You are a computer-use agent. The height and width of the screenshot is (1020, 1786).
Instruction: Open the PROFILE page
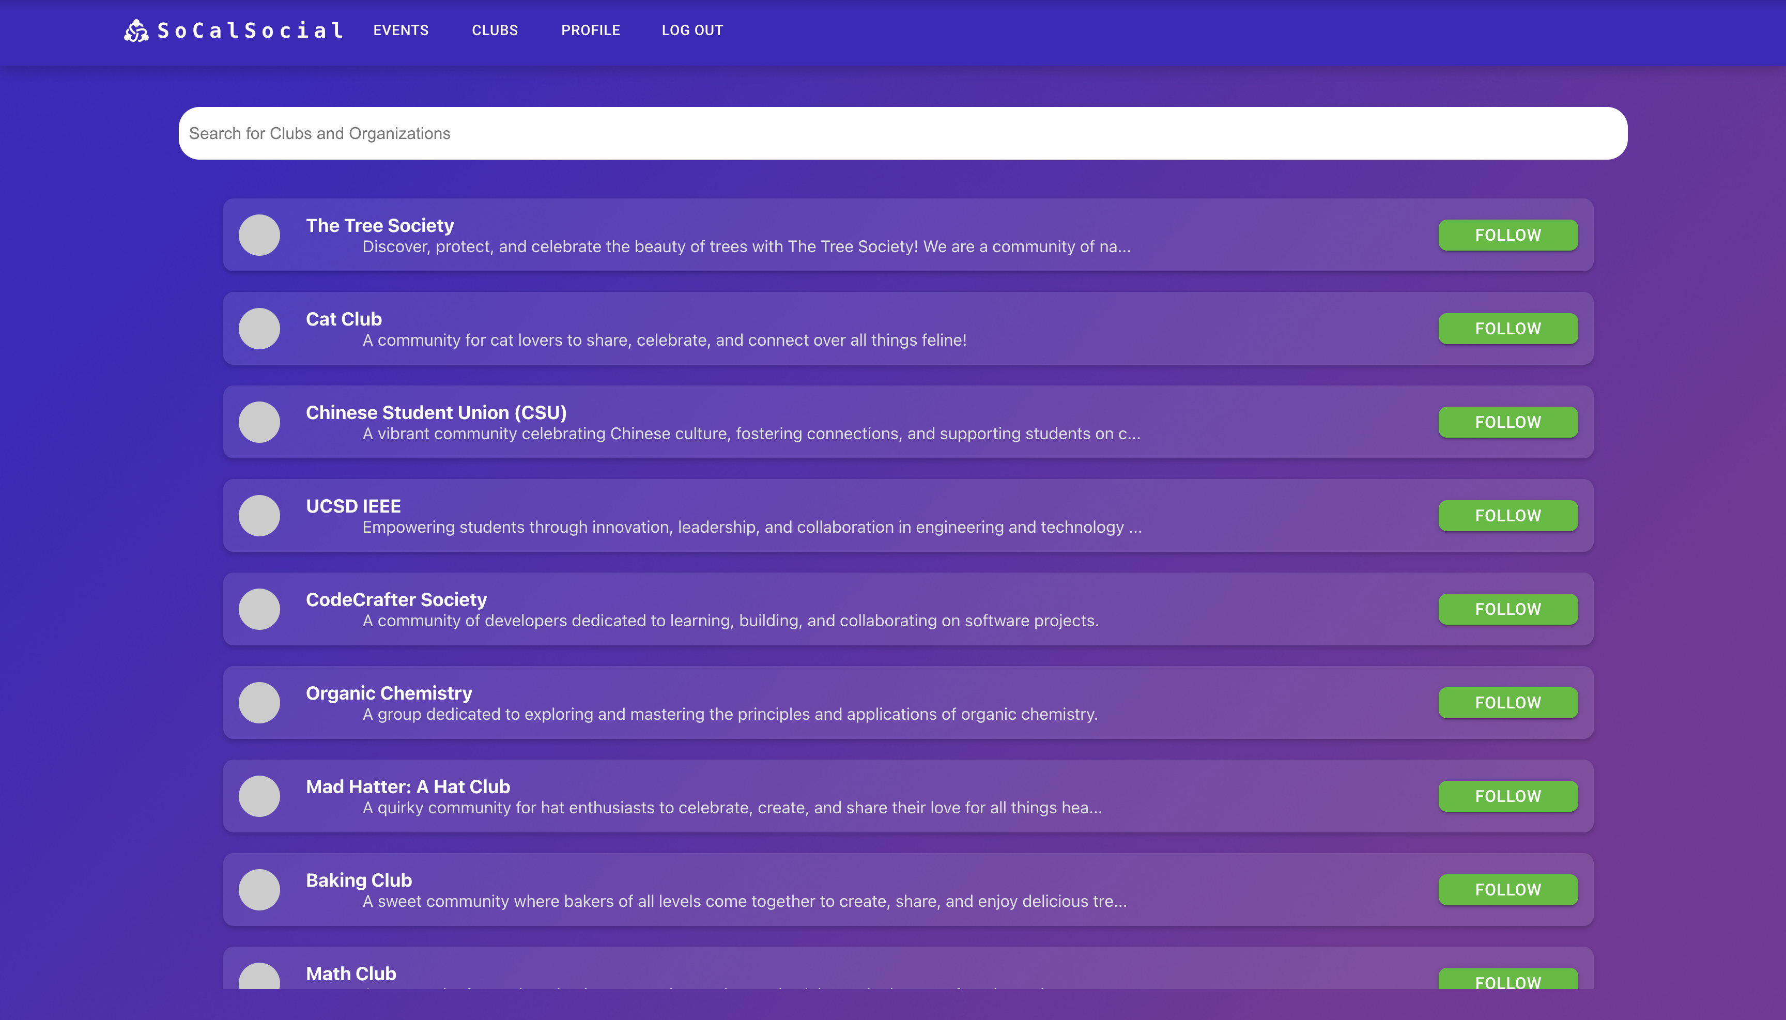coord(590,30)
